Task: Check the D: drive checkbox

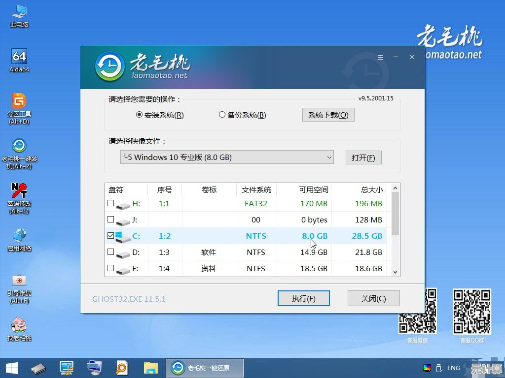Action: [x=110, y=252]
